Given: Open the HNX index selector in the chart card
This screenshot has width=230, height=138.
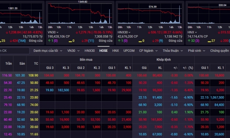Looking at the screenshot, I should pyautogui.click(x=192, y=32).
